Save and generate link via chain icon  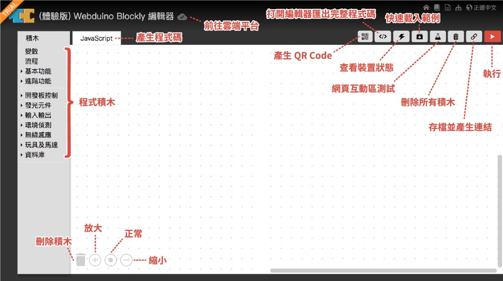tap(474, 36)
